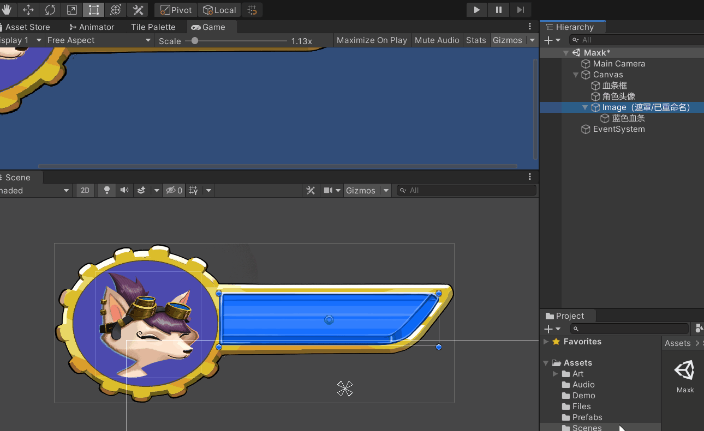This screenshot has height=431, width=704.
Task: Enable Mute Audio in the Game view
Action: 437,40
